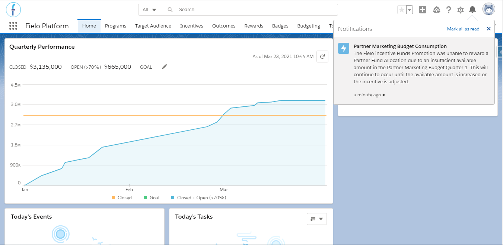Open the Help question mark icon
The height and width of the screenshot is (245, 503).
[449, 10]
